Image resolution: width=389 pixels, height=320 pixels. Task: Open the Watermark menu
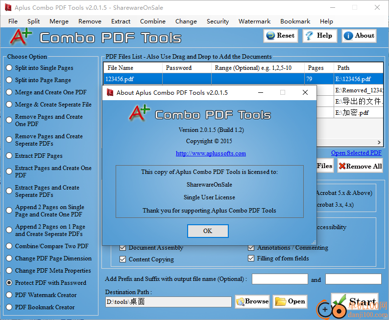pyautogui.click(x=255, y=21)
